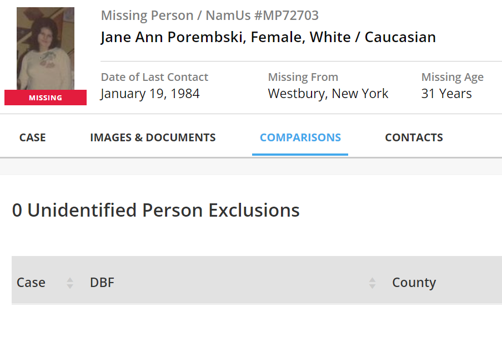The image size is (502, 338).
Task: Click the Missing From label
Action: 303,77
